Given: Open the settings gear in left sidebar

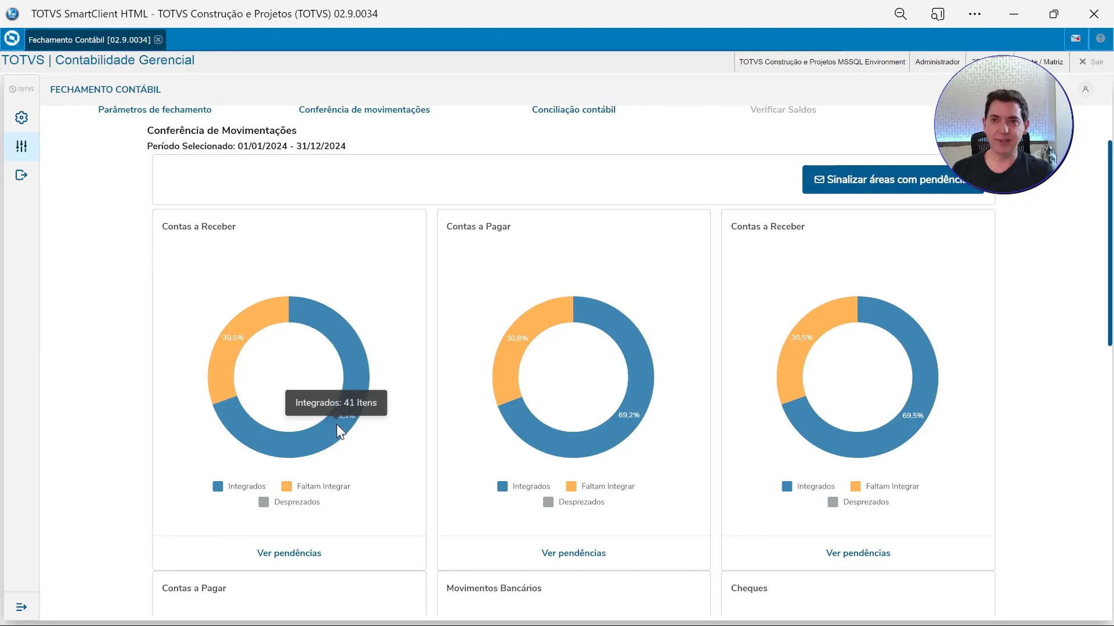Looking at the screenshot, I should [x=21, y=118].
